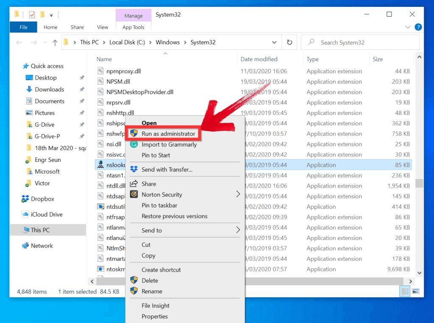Click the Refresh icon beside address bar
The image size is (434, 323).
[289, 42]
